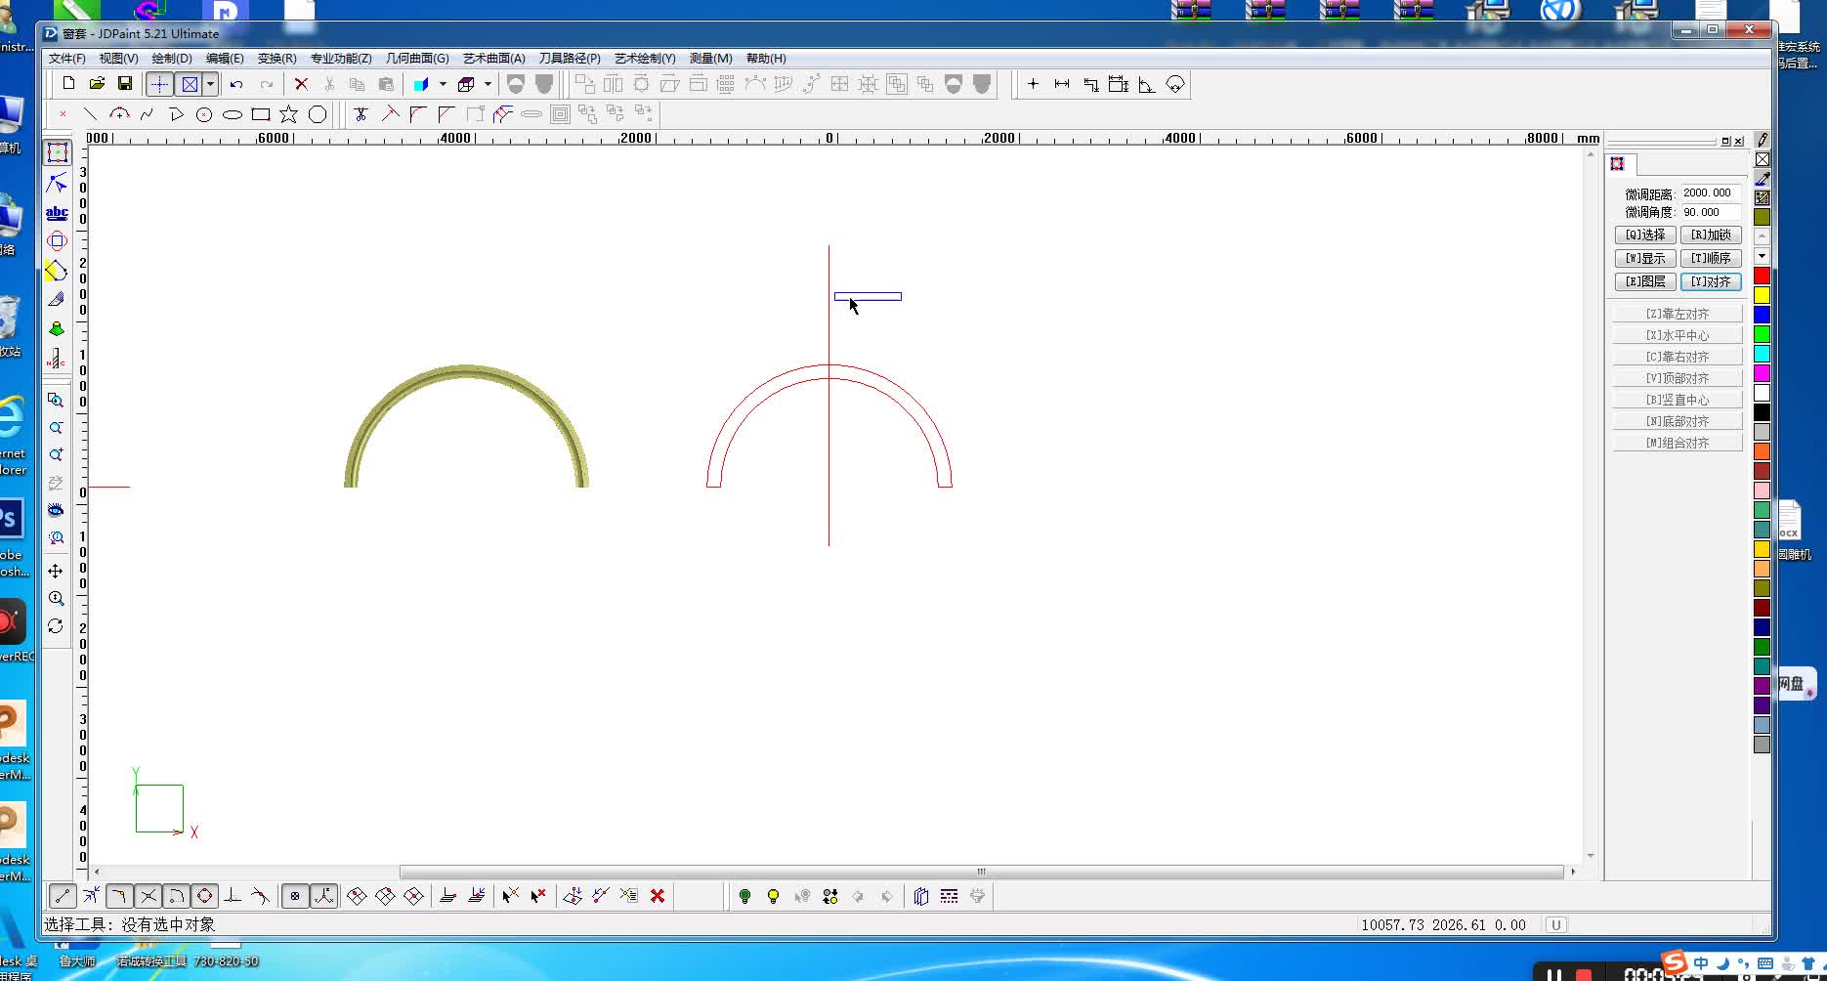1827x981 pixels.
Task: Click the horizontal dimension measure icon
Action: (1062, 84)
